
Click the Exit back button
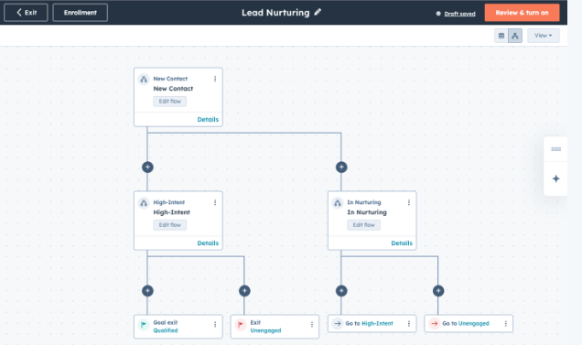26,13
